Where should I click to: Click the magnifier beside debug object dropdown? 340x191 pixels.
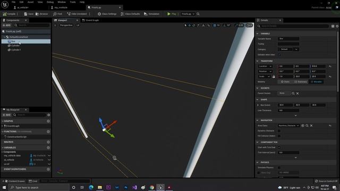[198, 14]
